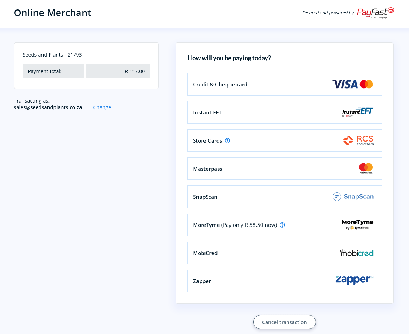Choose Credit & Cheque card payment option
The width and height of the screenshot is (409, 334).
(284, 84)
